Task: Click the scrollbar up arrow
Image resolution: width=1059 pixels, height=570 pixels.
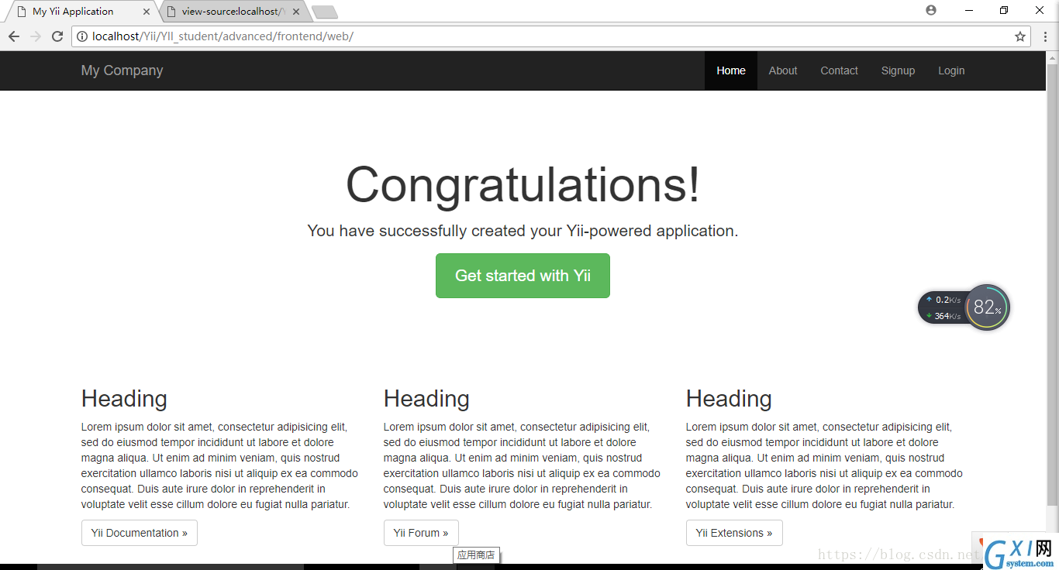Action: pos(1053,58)
